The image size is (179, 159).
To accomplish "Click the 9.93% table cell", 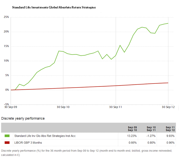I will [171, 136].
